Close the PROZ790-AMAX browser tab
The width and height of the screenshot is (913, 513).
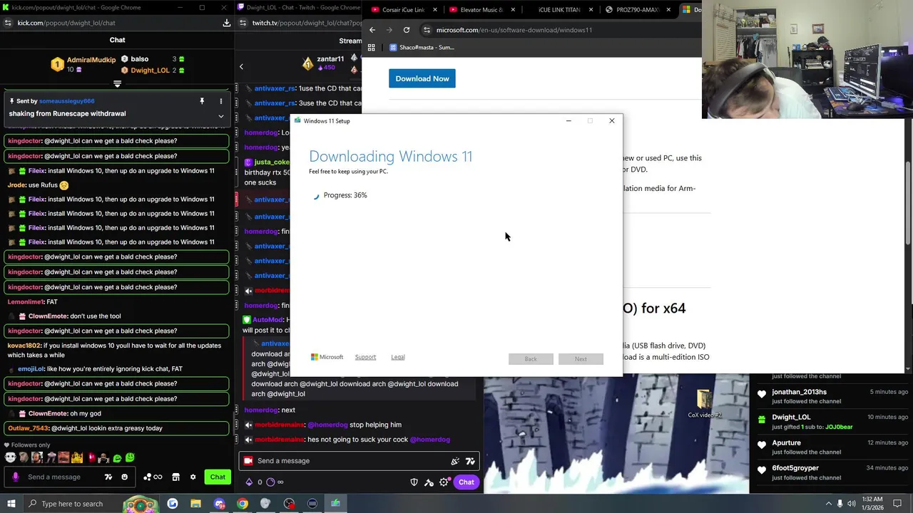[x=668, y=10]
